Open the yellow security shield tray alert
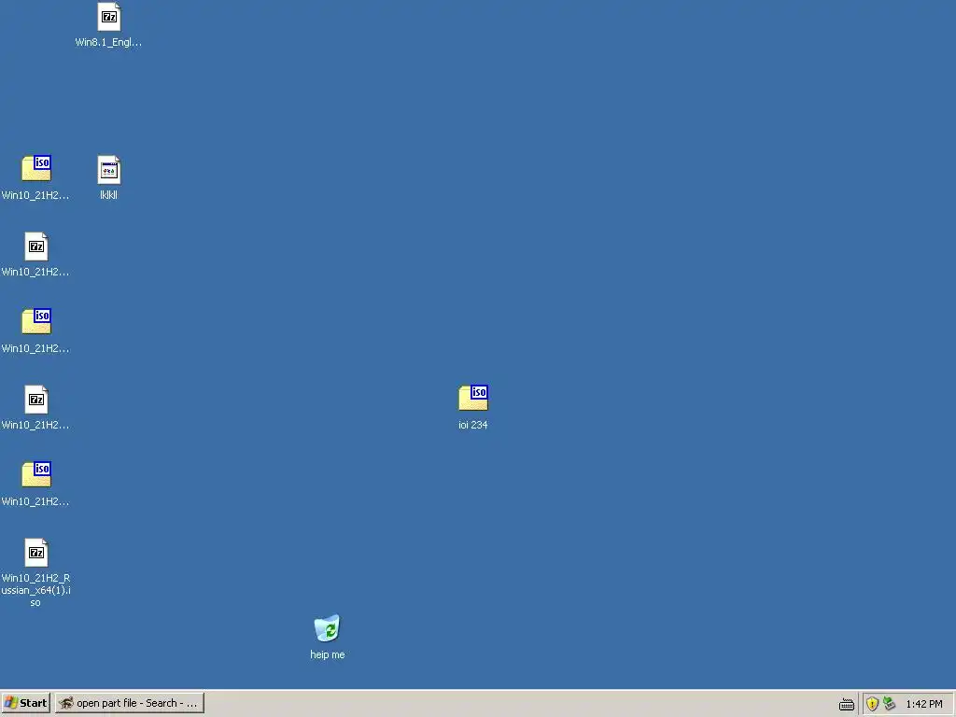This screenshot has height=717, width=956. (x=873, y=704)
